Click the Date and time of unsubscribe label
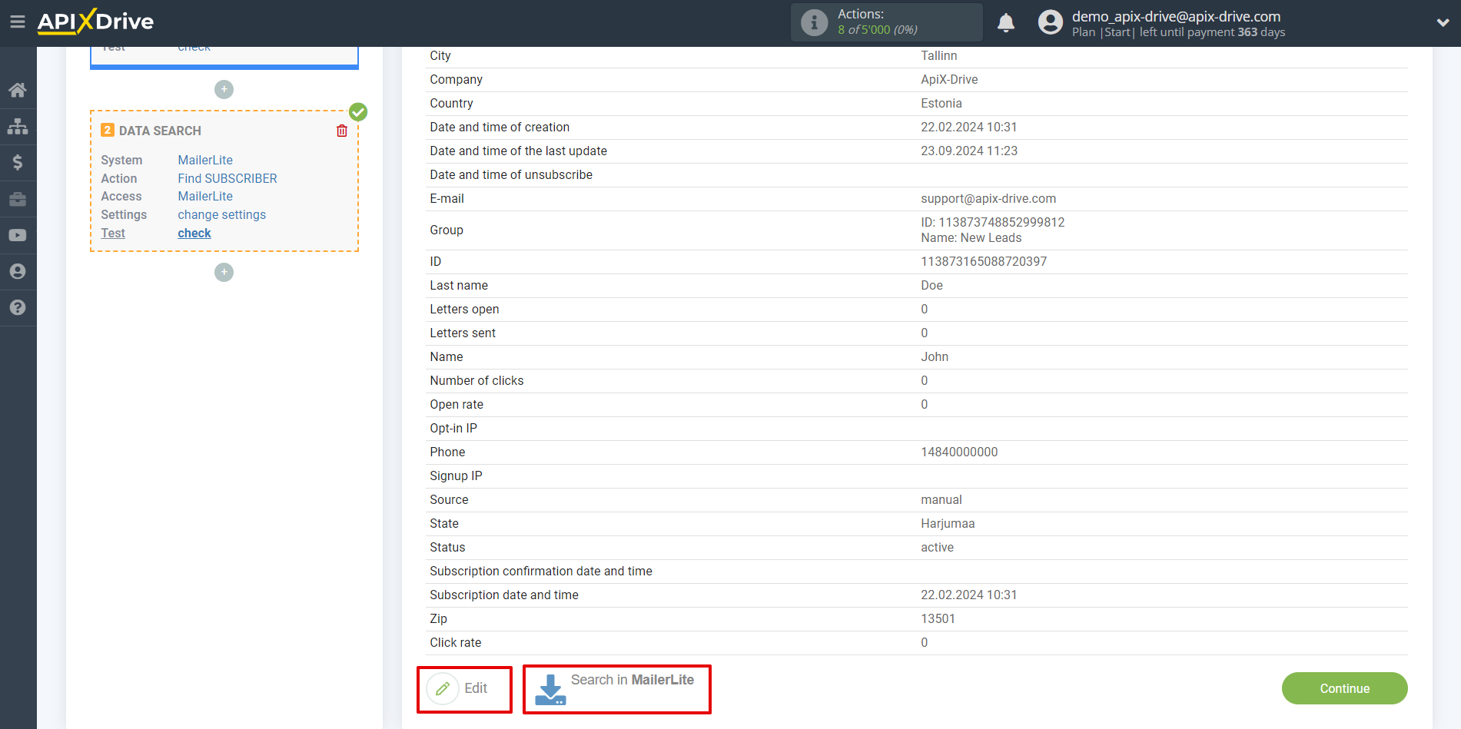This screenshot has height=729, width=1461. [511, 174]
